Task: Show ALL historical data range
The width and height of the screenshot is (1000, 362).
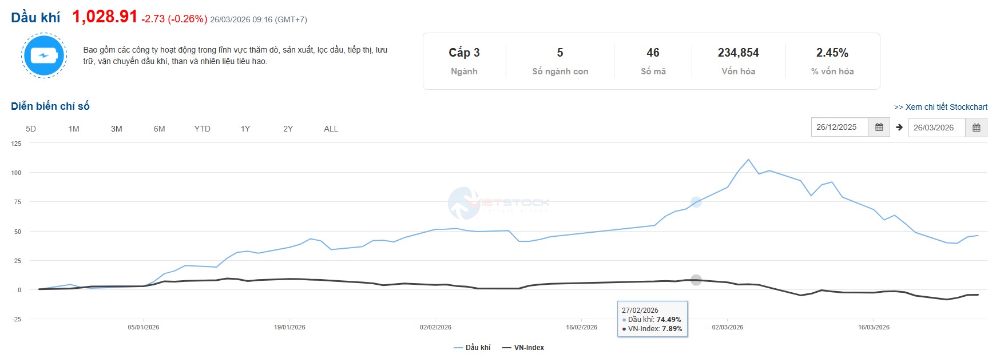Action: (x=331, y=129)
